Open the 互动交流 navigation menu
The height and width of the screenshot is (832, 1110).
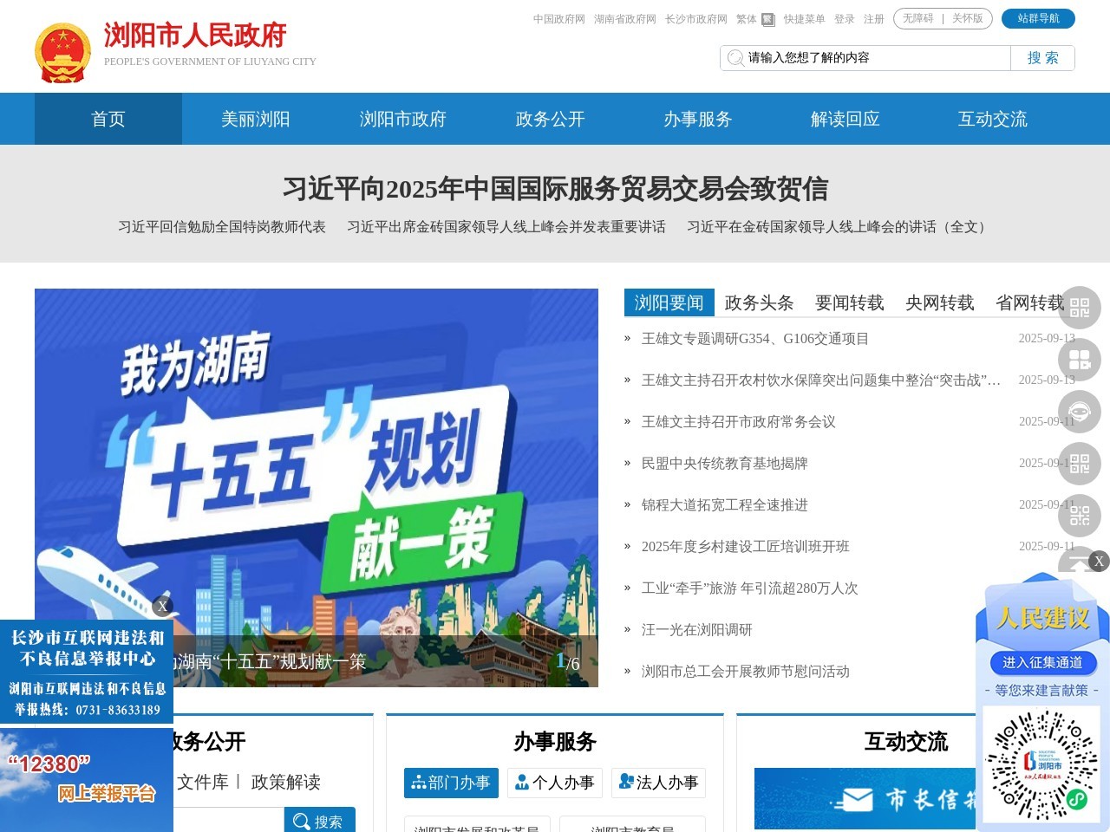pyautogui.click(x=991, y=119)
